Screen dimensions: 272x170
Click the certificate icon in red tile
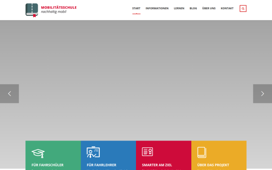pos(147,151)
